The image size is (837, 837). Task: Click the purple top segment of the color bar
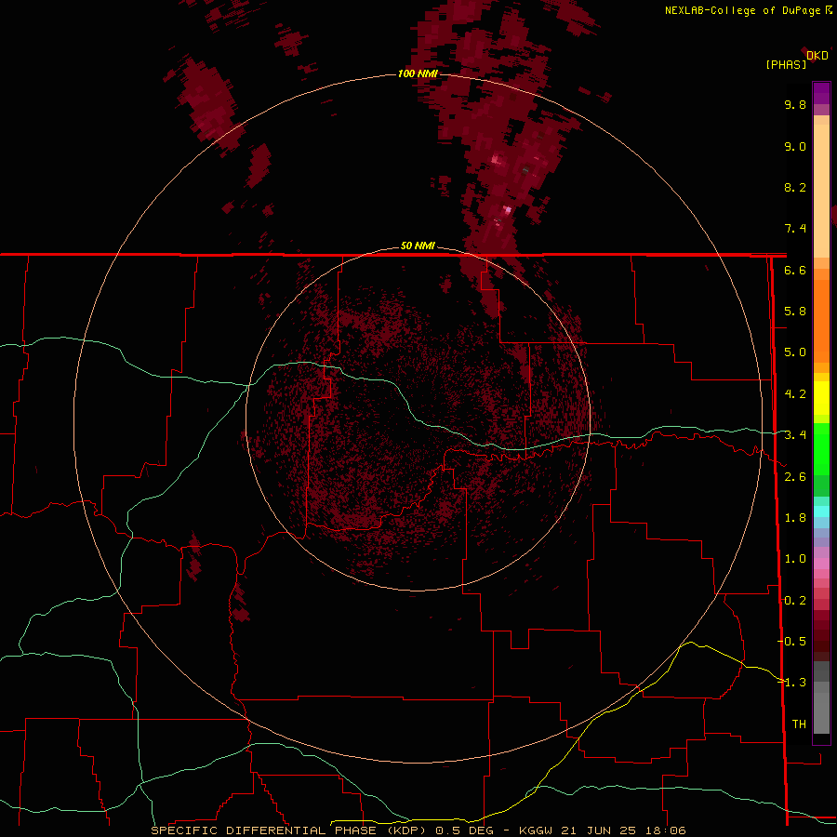[821, 93]
